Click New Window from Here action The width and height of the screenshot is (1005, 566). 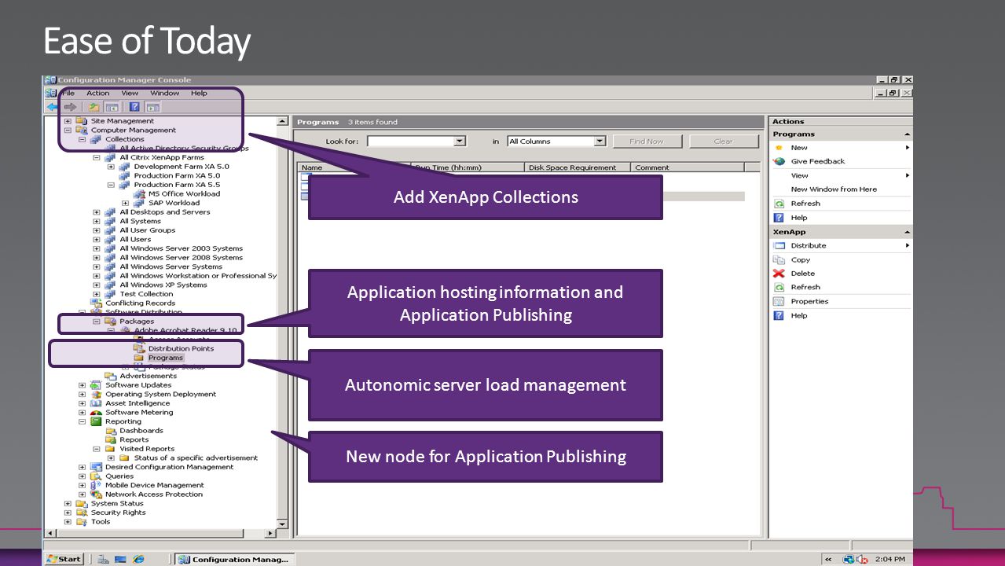pyautogui.click(x=834, y=189)
